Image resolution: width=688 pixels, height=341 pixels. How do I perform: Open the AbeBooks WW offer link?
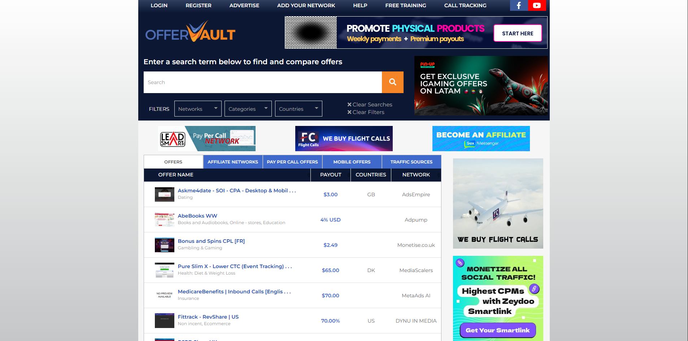pyautogui.click(x=197, y=216)
